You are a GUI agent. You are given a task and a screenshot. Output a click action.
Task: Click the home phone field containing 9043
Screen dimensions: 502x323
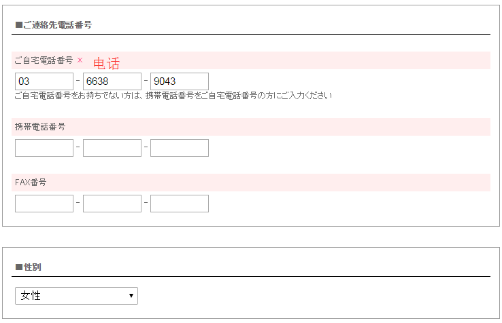pos(179,81)
